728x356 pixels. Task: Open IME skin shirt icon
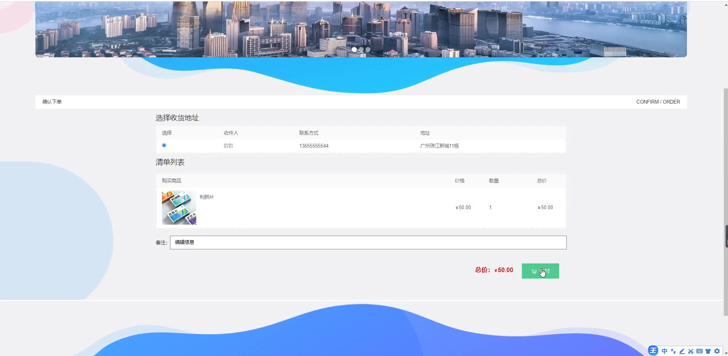pos(708,351)
